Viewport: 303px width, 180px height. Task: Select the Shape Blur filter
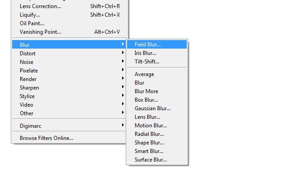tap(149, 143)
